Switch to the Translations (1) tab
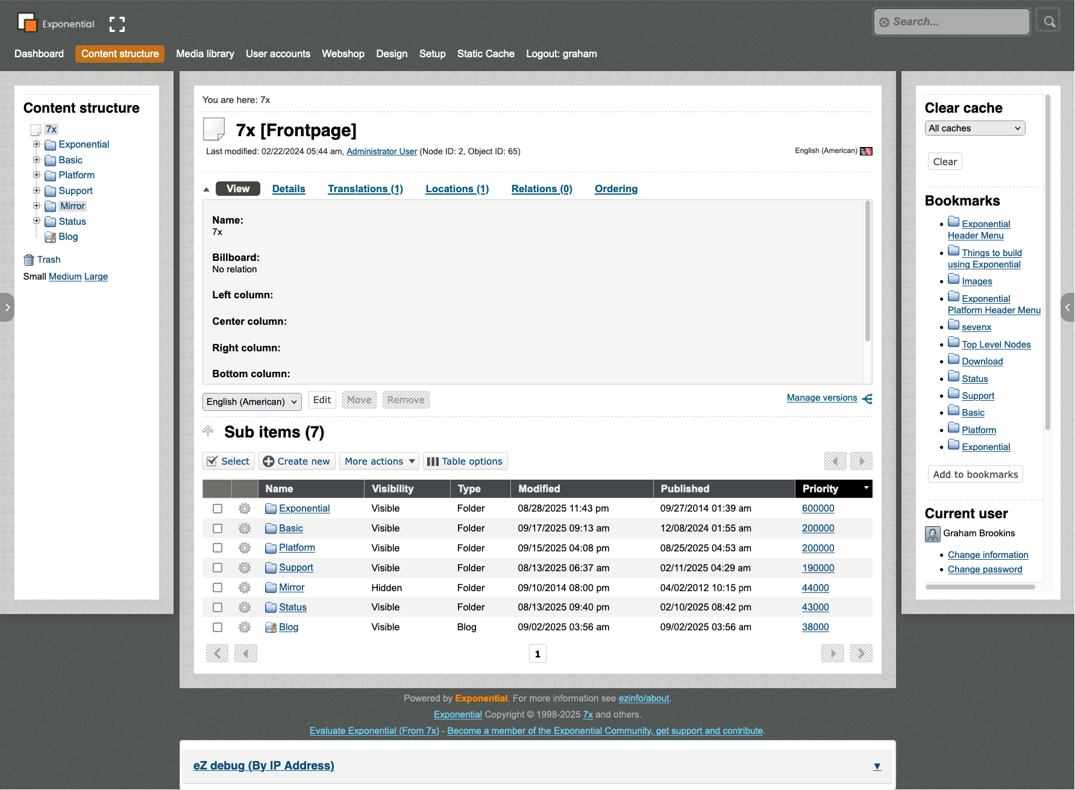1075x790 pixels. click(365, 189)
